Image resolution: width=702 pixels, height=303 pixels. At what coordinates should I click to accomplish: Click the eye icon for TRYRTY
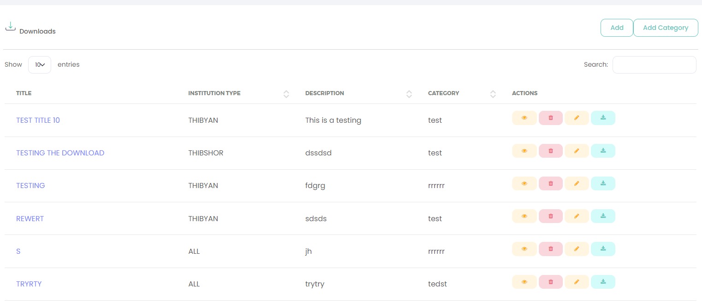[524, 282]
